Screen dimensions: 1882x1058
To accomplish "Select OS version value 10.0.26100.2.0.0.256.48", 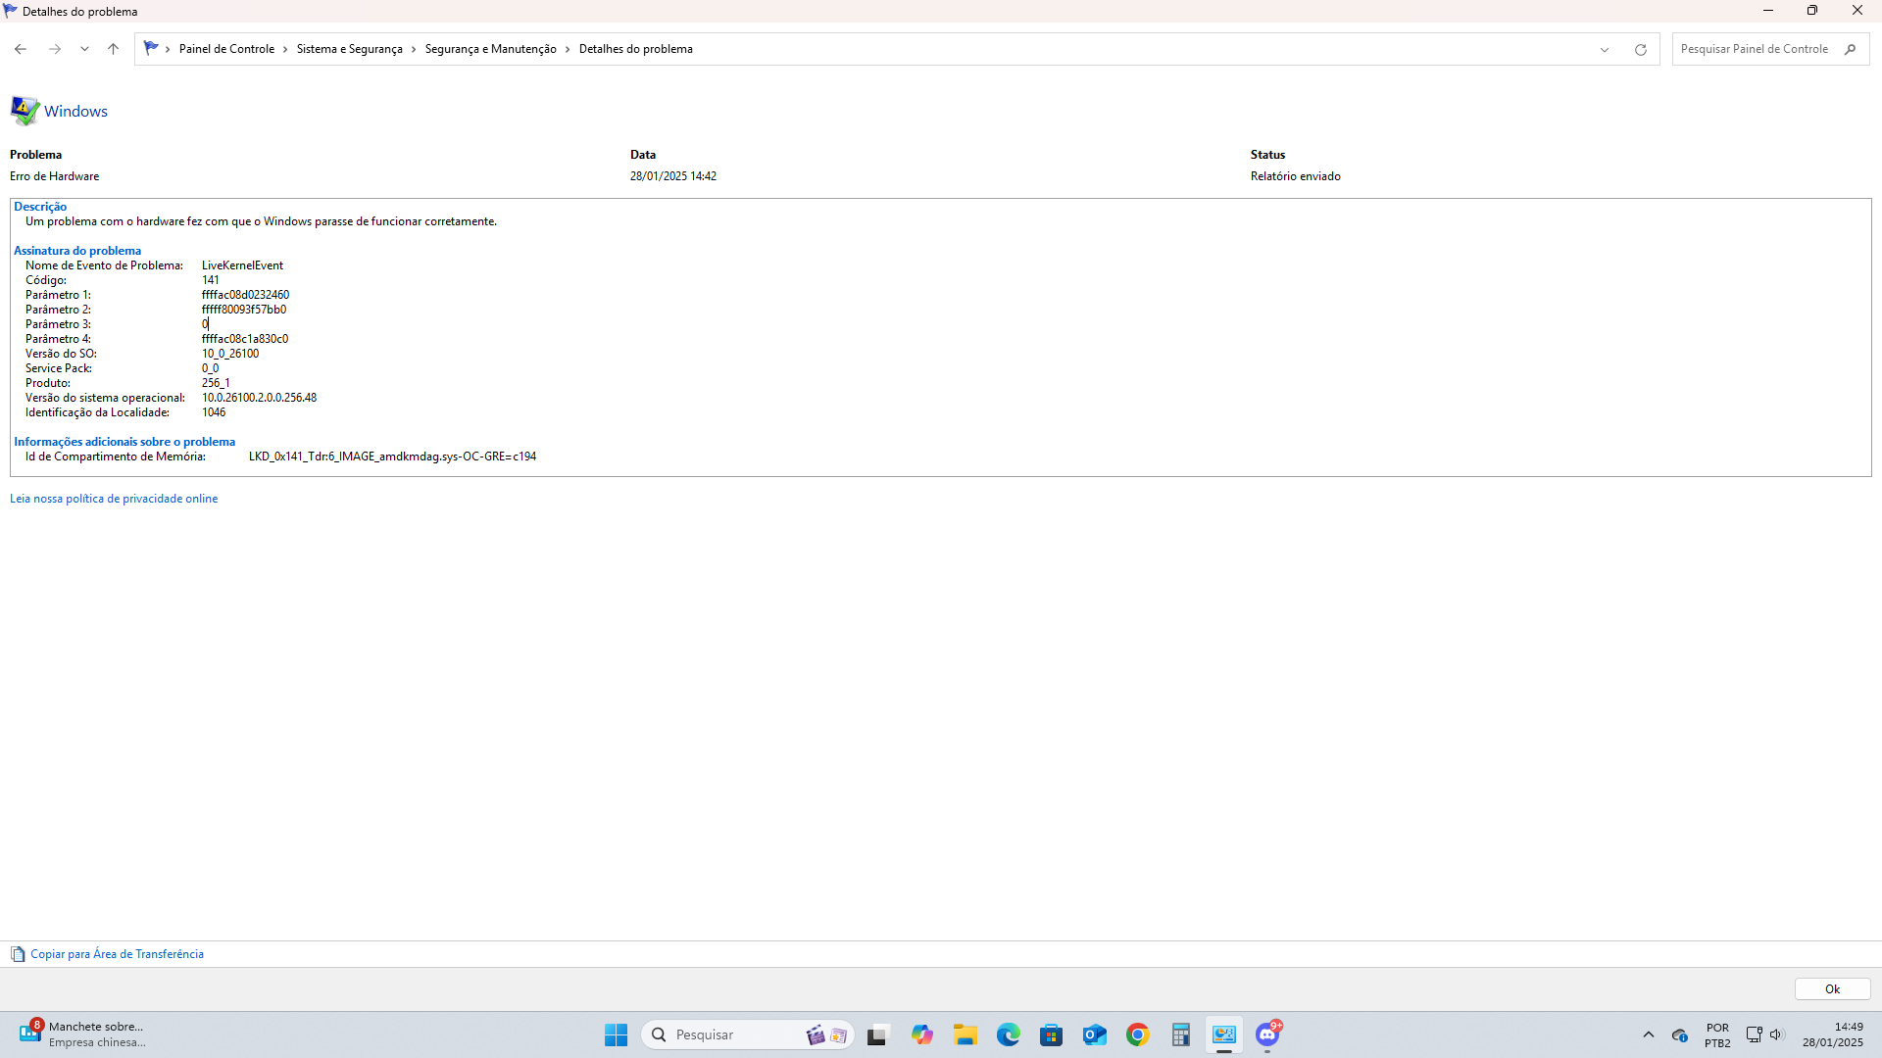I will coord(259,398).
